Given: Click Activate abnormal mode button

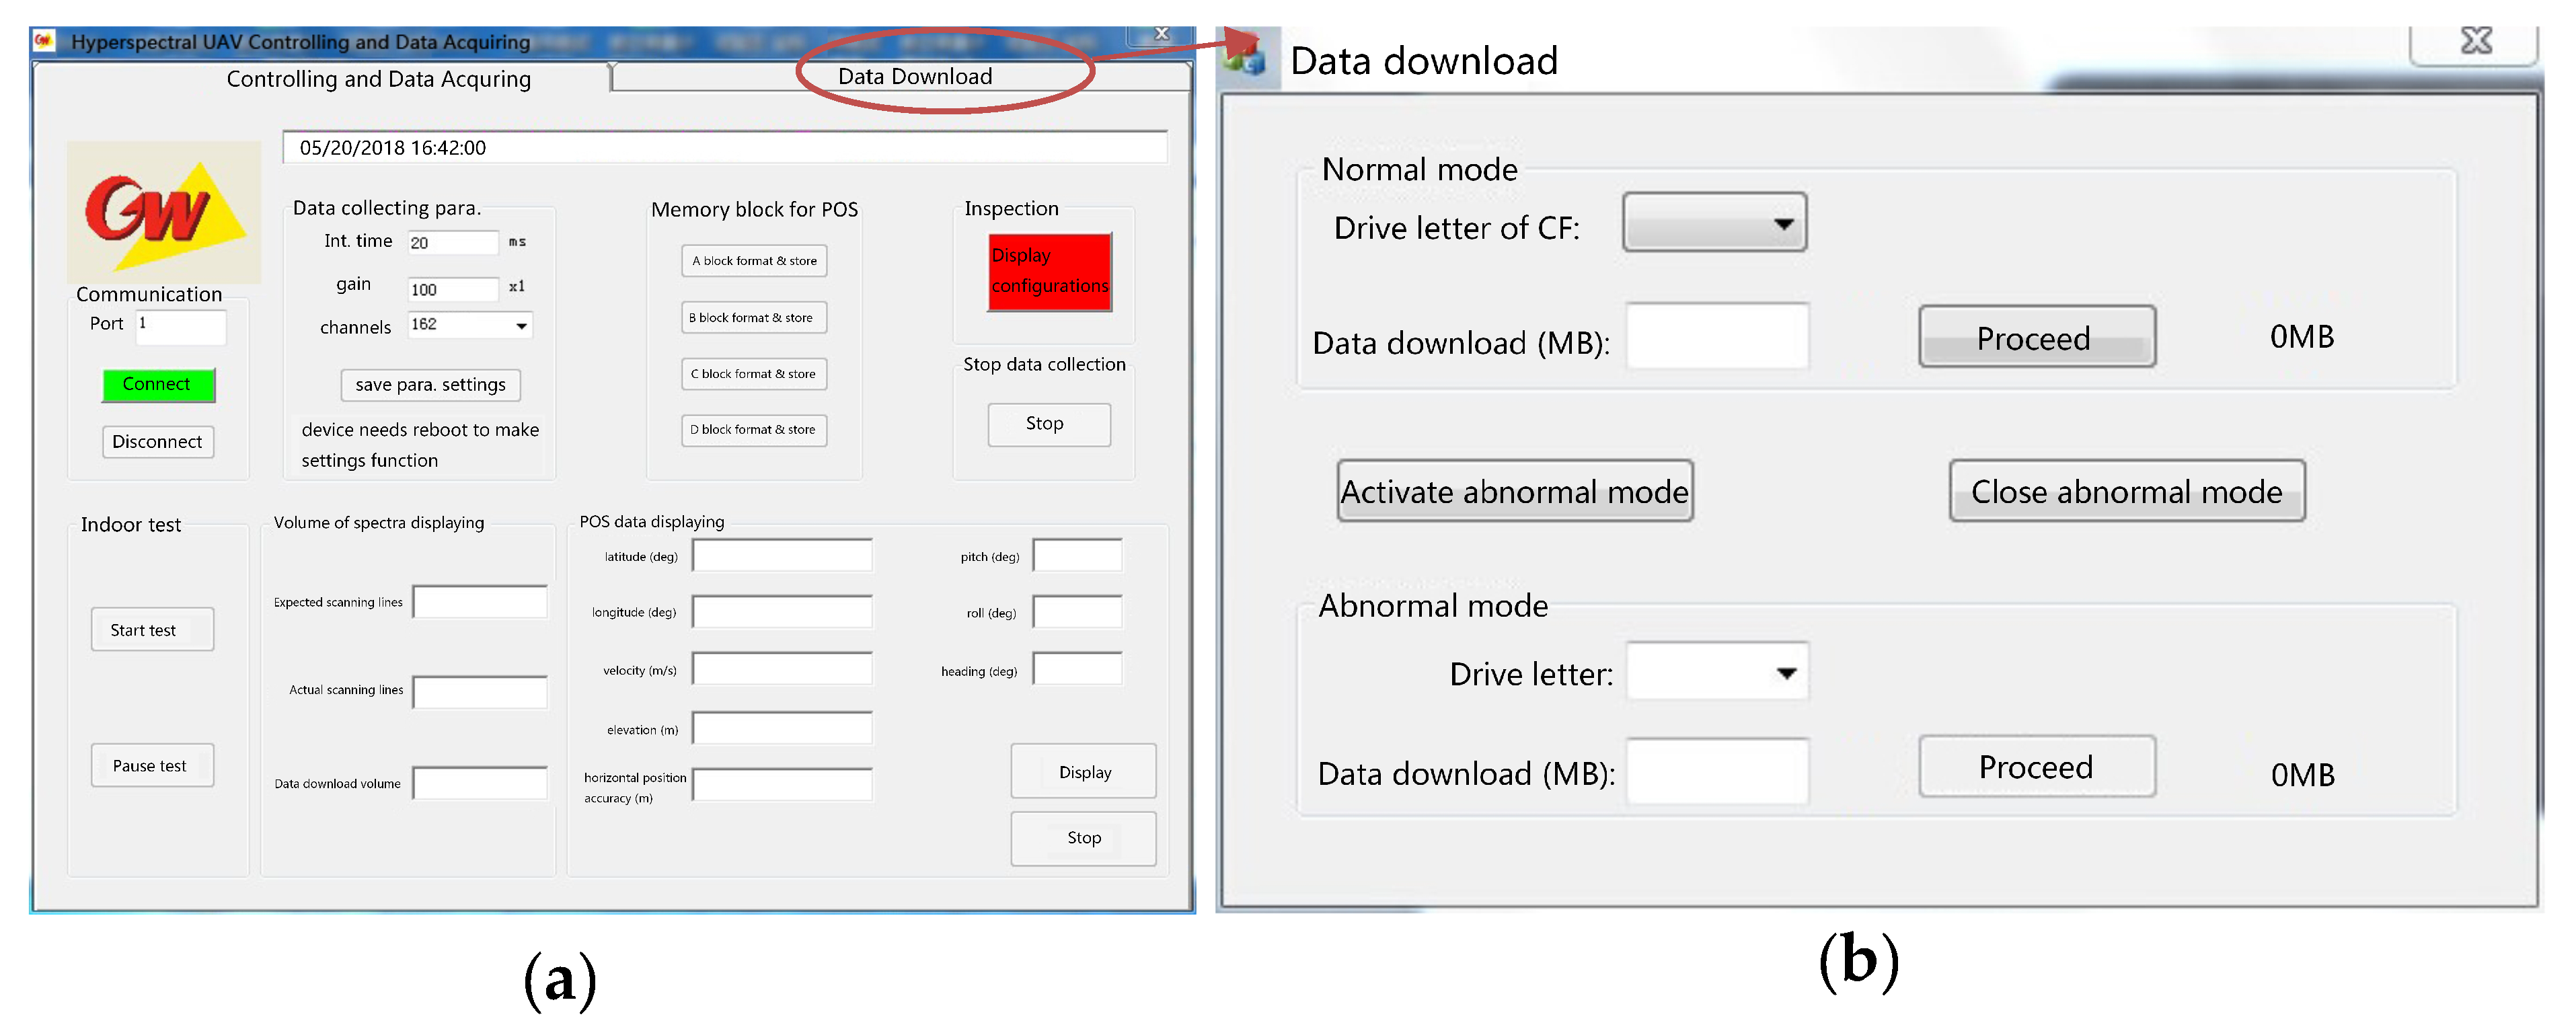Looking at the screenshot, I should coord(1514,492).
